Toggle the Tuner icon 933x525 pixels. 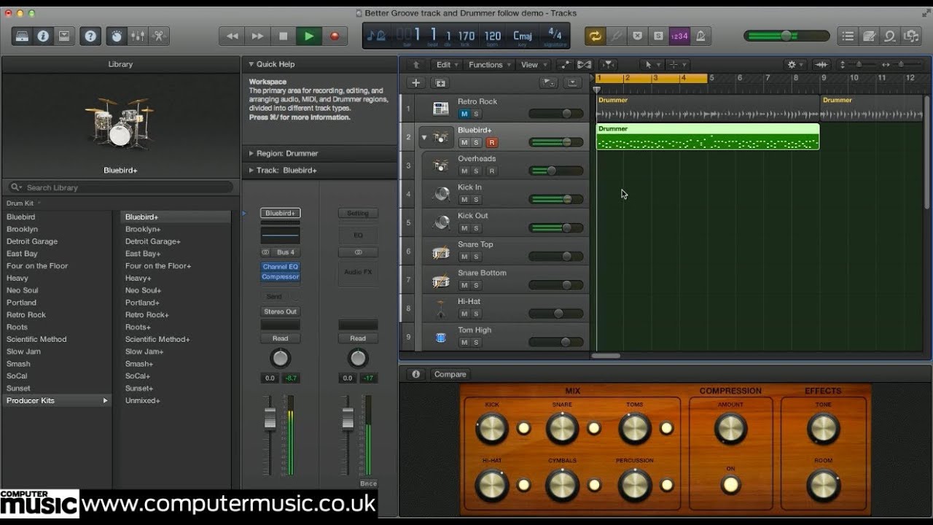point(617,36)
